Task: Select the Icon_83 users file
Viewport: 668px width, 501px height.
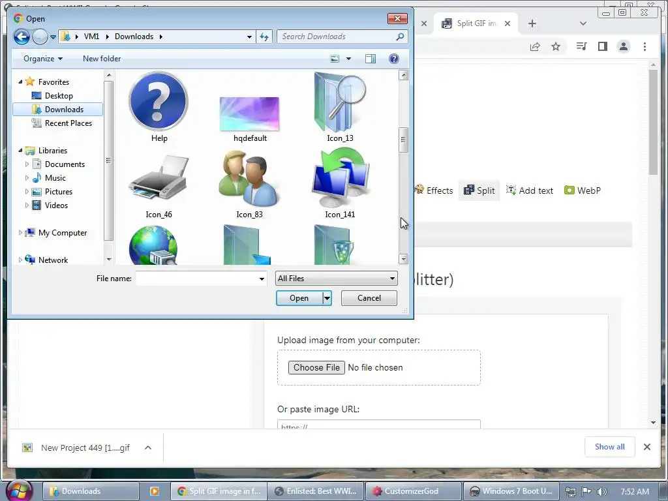Action: (250, 184)
